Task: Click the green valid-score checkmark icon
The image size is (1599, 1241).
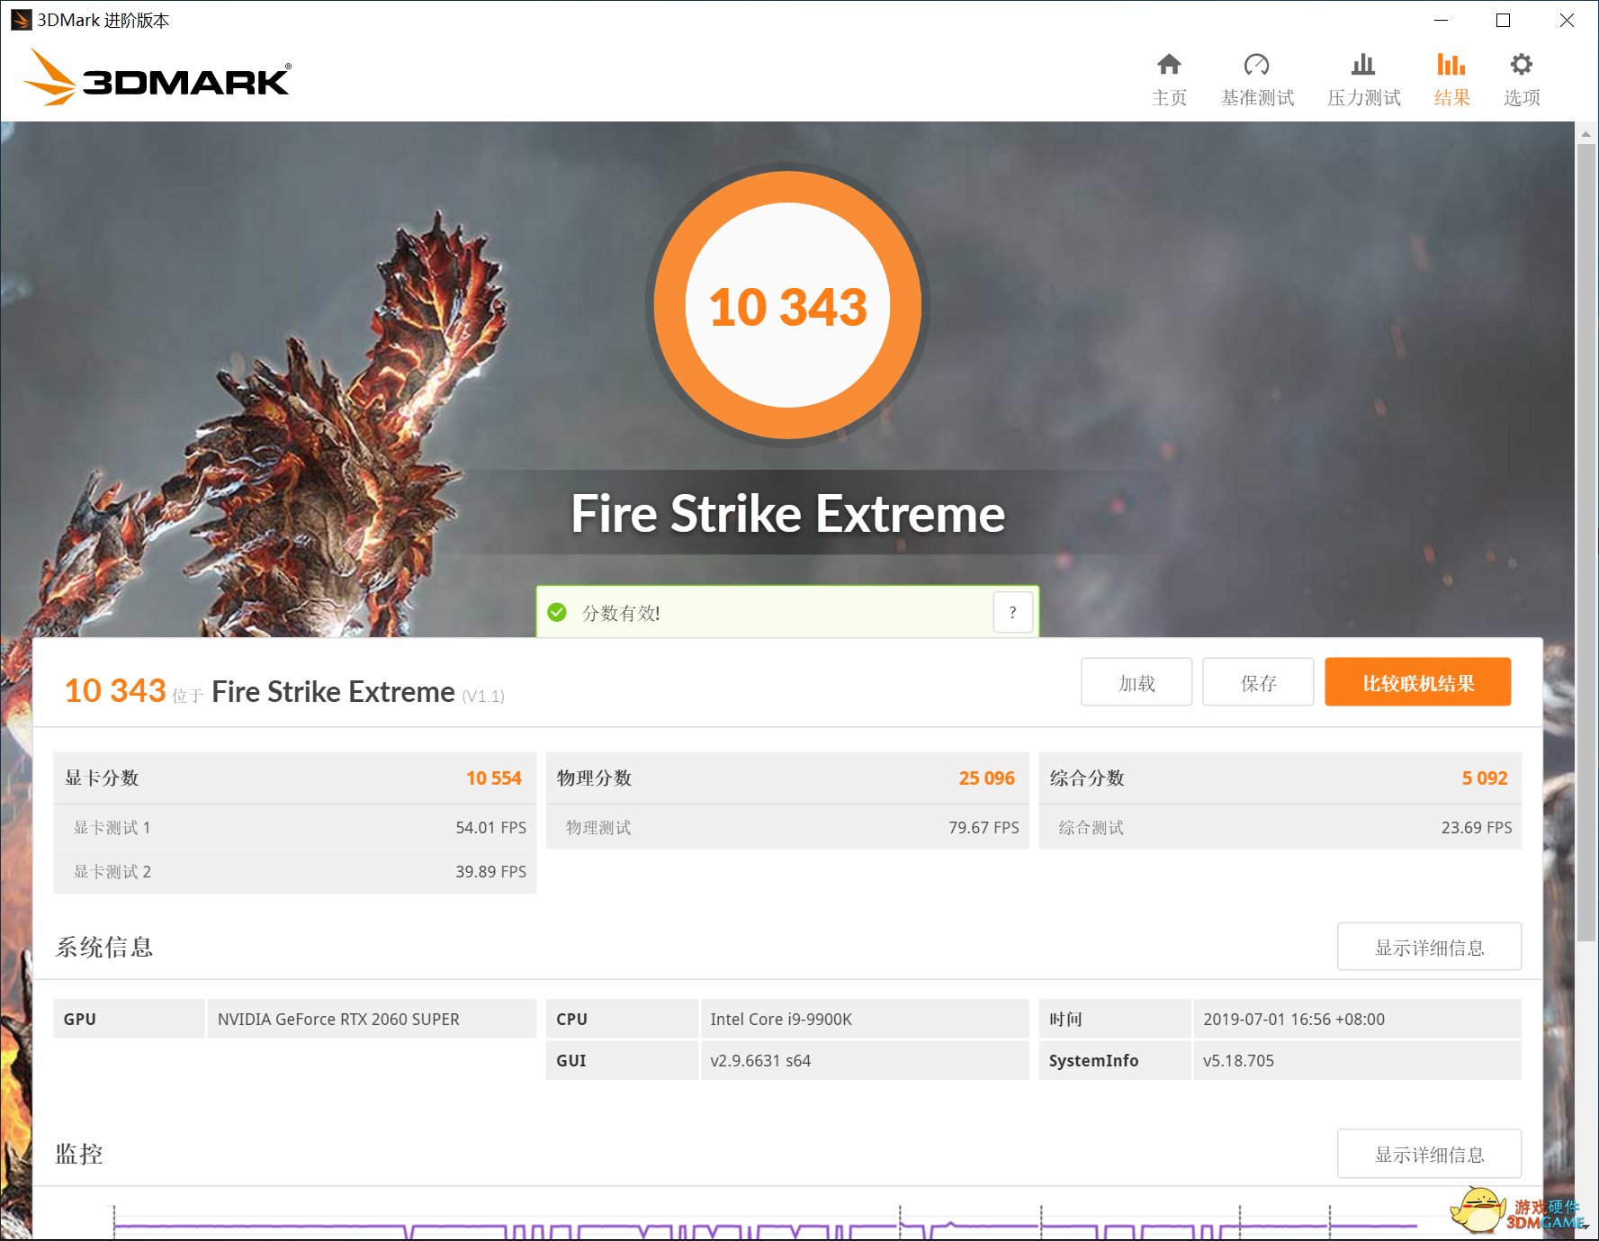Action: (x=557, y=613)
